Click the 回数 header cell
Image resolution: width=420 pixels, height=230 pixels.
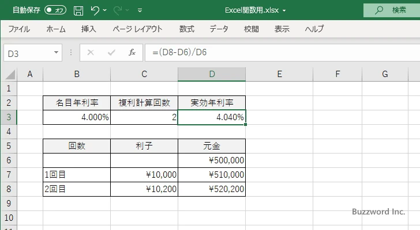(77, 146)
